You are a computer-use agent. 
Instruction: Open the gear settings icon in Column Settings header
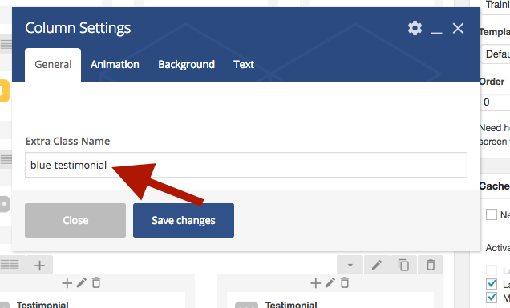click(415, 28)
